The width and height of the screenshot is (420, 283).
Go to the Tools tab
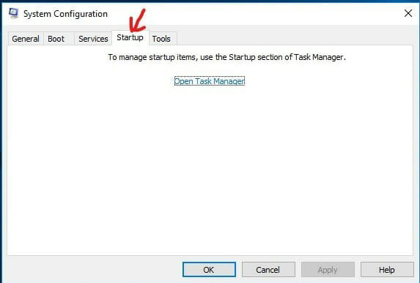pyautogui.click(x=161, y=39)
